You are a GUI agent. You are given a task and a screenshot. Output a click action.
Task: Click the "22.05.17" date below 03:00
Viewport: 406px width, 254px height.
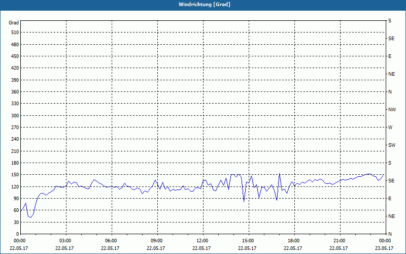tap(64, 248)
